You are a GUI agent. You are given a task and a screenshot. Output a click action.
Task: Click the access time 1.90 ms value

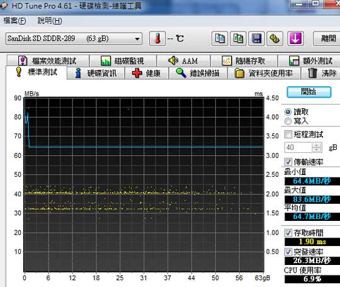click(312, 242)
